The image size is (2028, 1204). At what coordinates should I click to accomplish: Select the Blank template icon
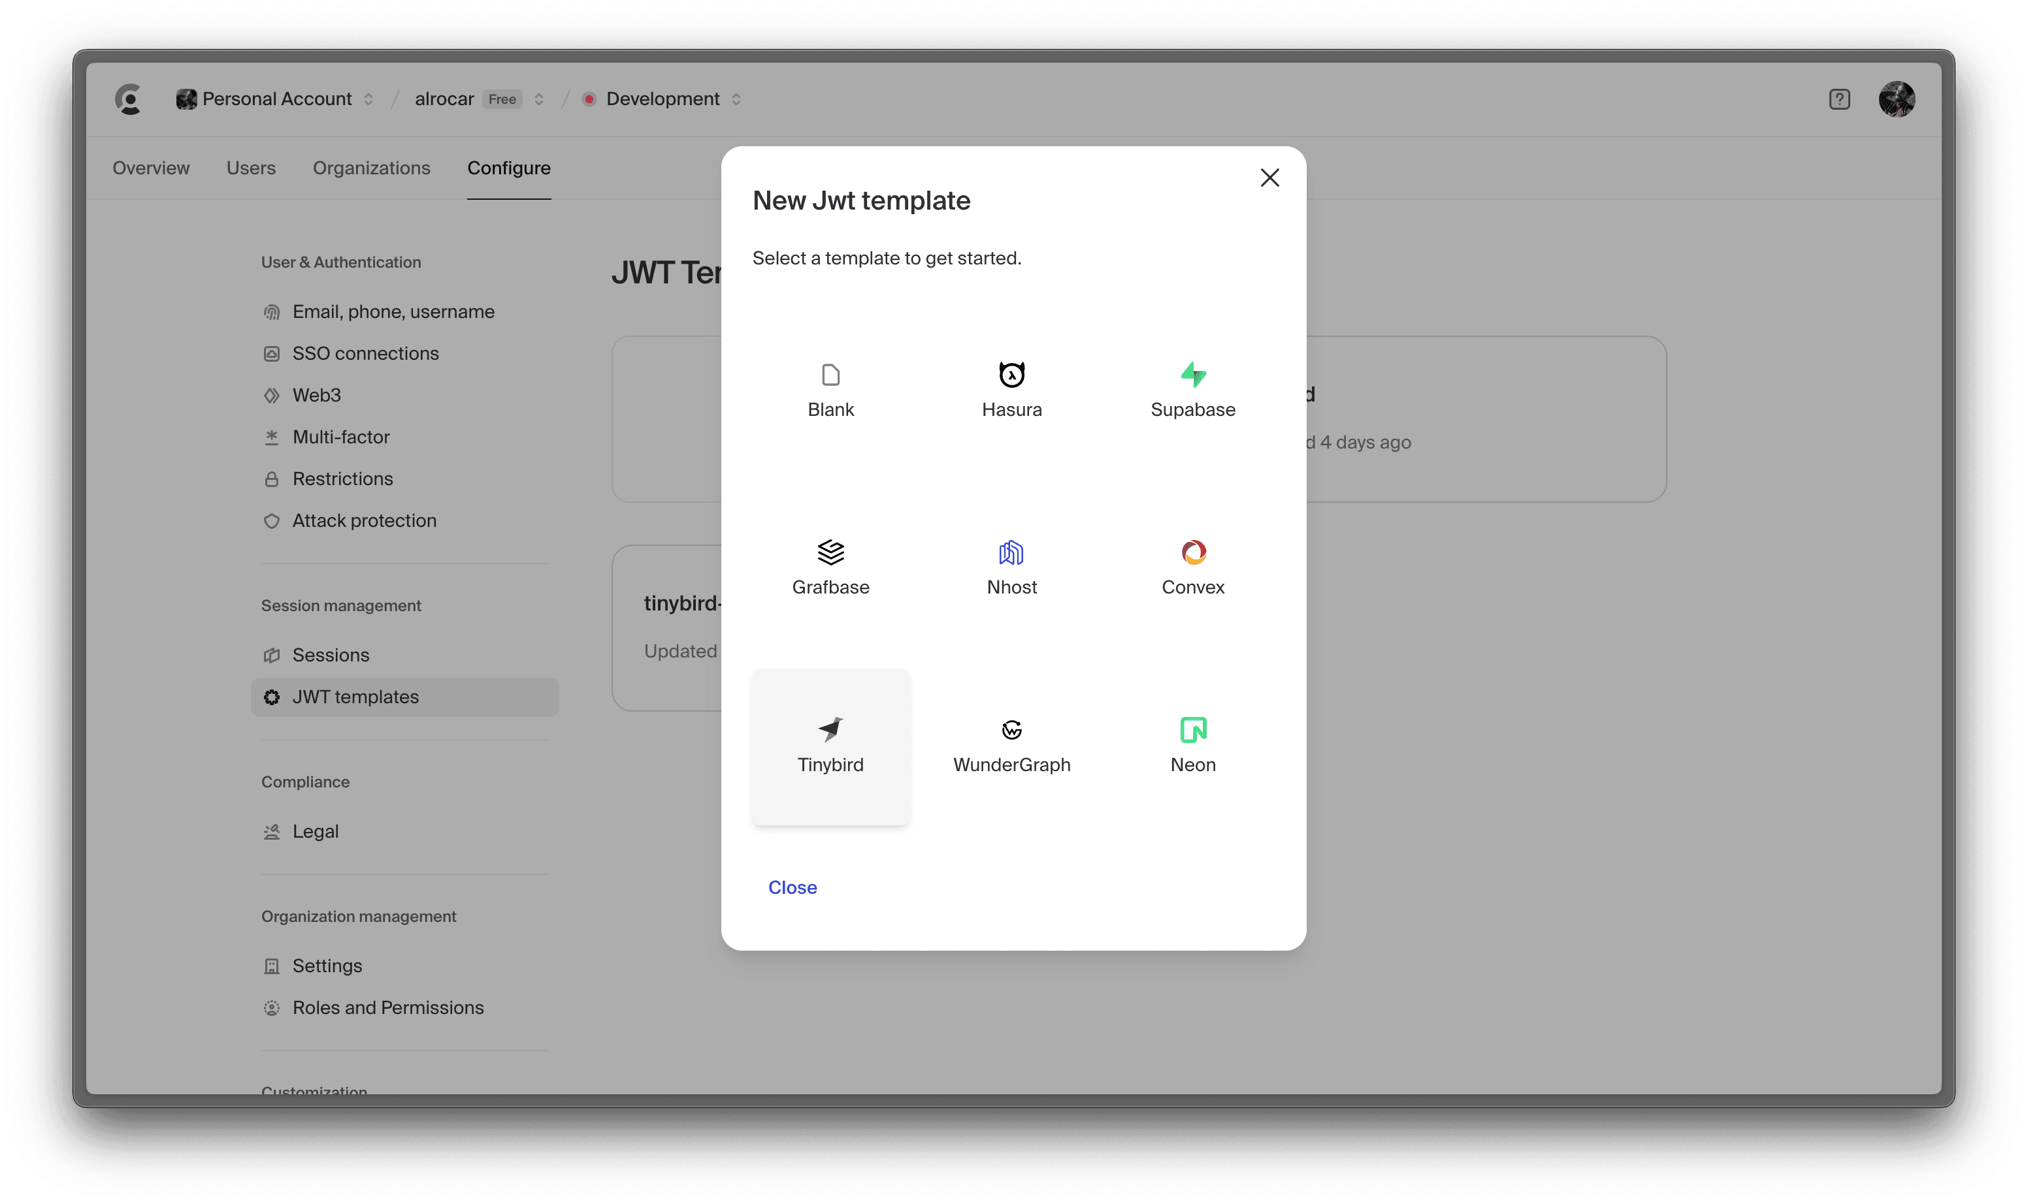[x=830, y=375]
